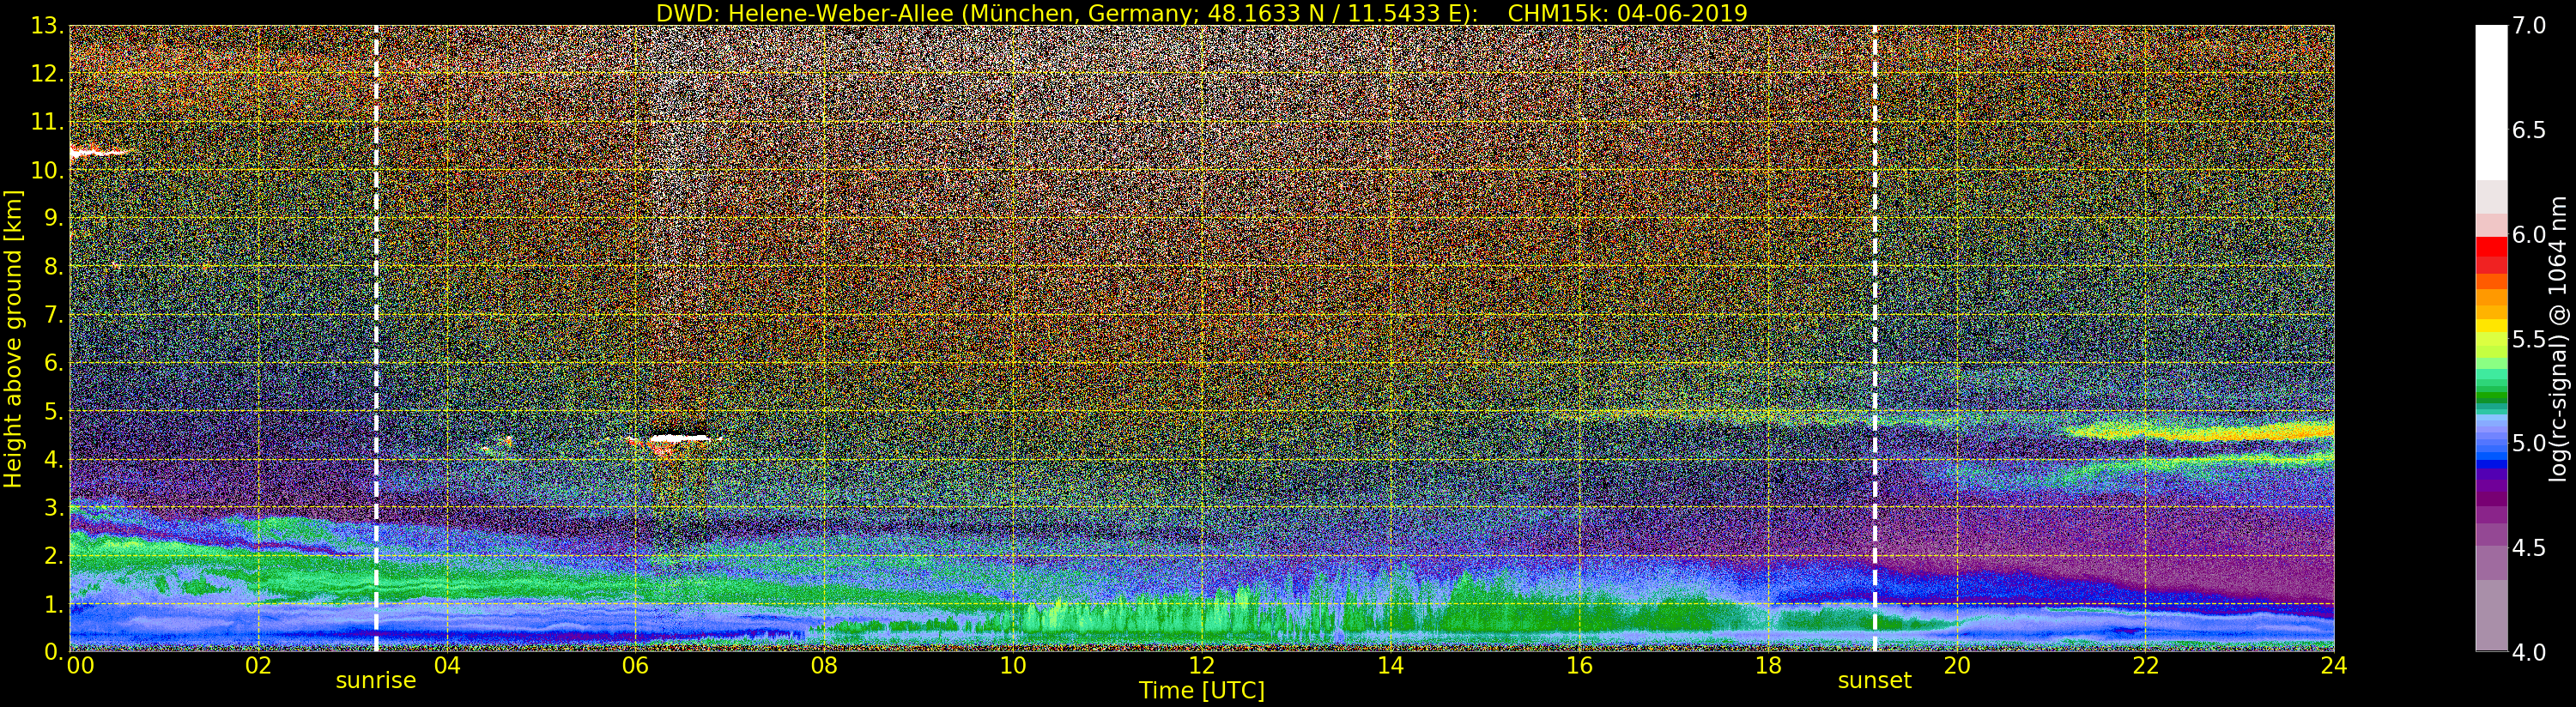
Task: Click the '20' tick on the time axis
Action: click(x=1956, y=665)
